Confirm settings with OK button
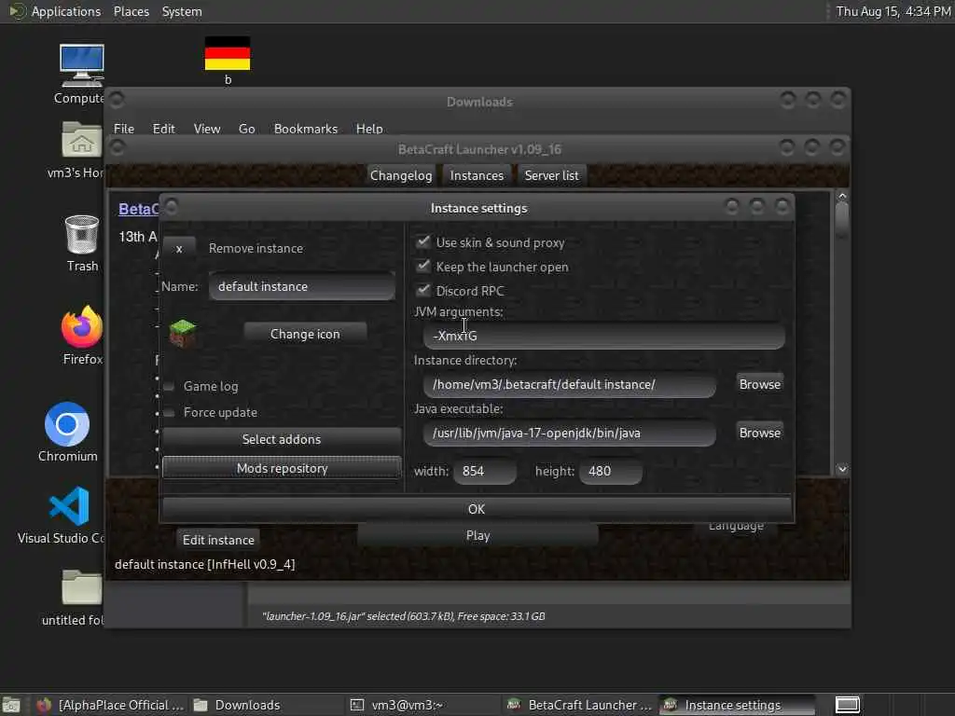The image size is (955, 716). coord(477,509)
